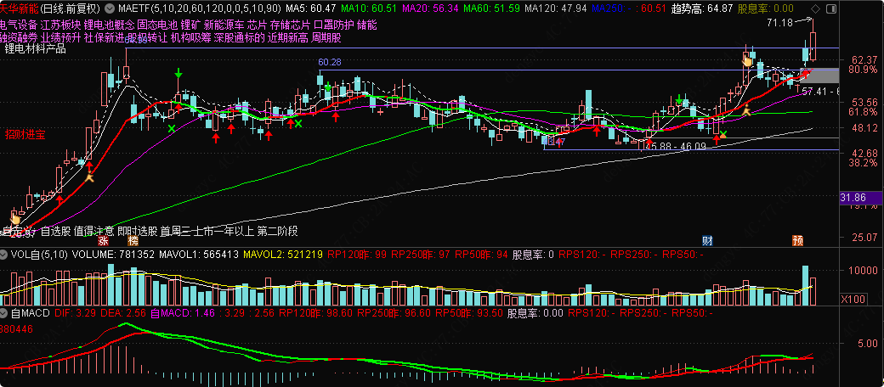Image resolution: width=884 pixels, height=387 pixels.
Task: Expand the VOL自 indicator dropdown arrow
Action: pyautogui.click(x=4, y=255)
